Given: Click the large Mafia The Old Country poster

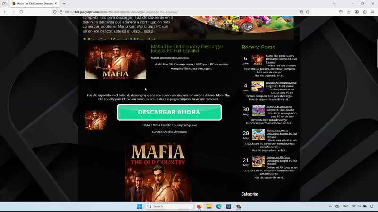Looking at the screenshot, I should [x=158, y=172].
